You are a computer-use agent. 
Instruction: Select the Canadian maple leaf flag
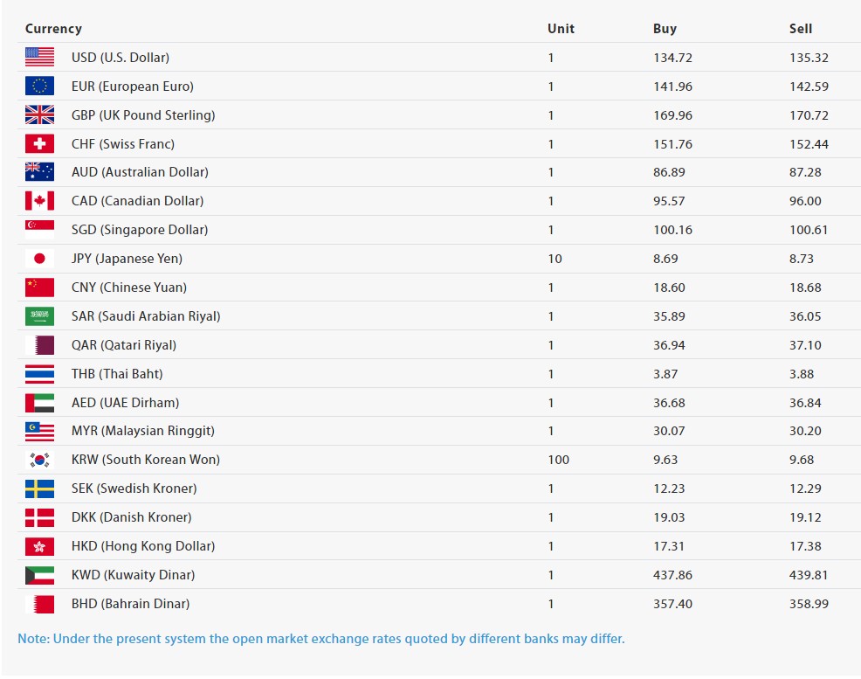[x=39, y=201]
